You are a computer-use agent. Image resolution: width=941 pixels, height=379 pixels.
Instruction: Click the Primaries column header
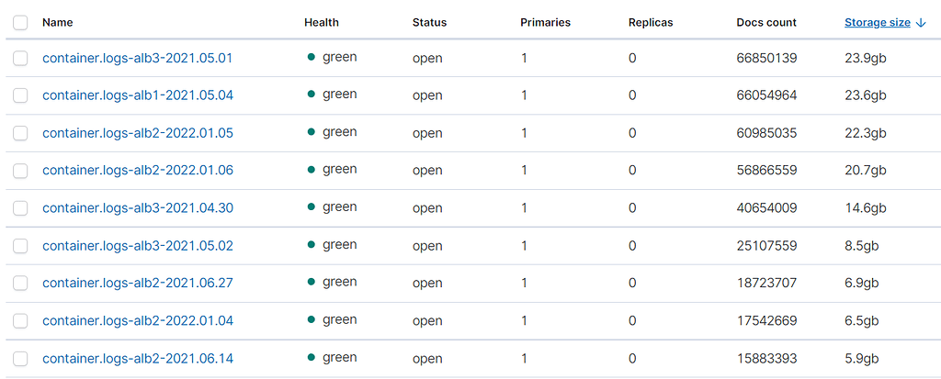(546, 22)
